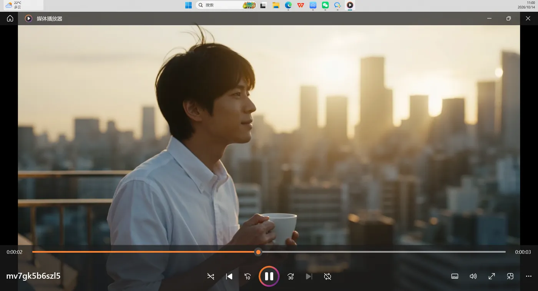Minimize the media player window

pos(489,18)
